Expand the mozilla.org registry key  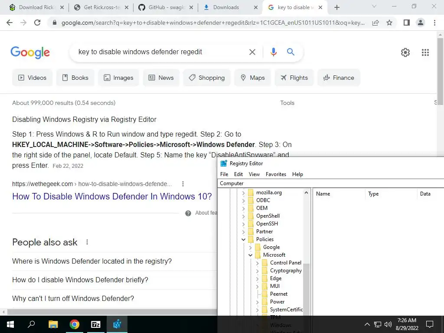coord(243,193)
